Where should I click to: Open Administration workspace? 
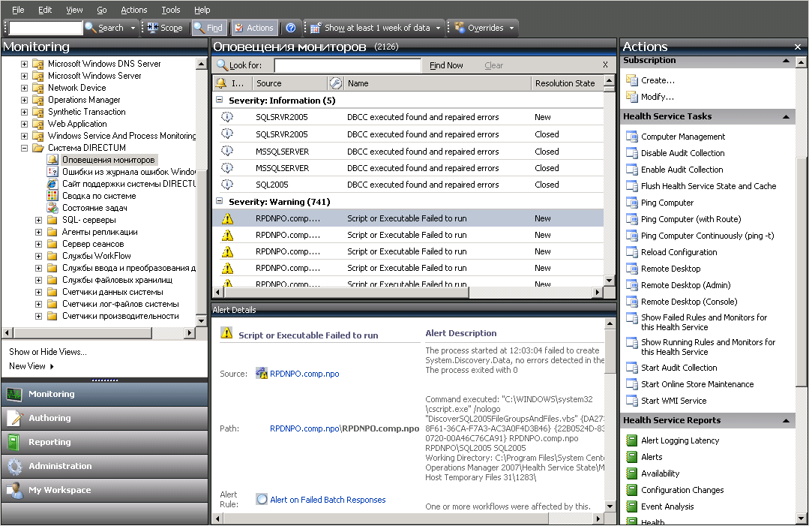(x=105, y=466)
